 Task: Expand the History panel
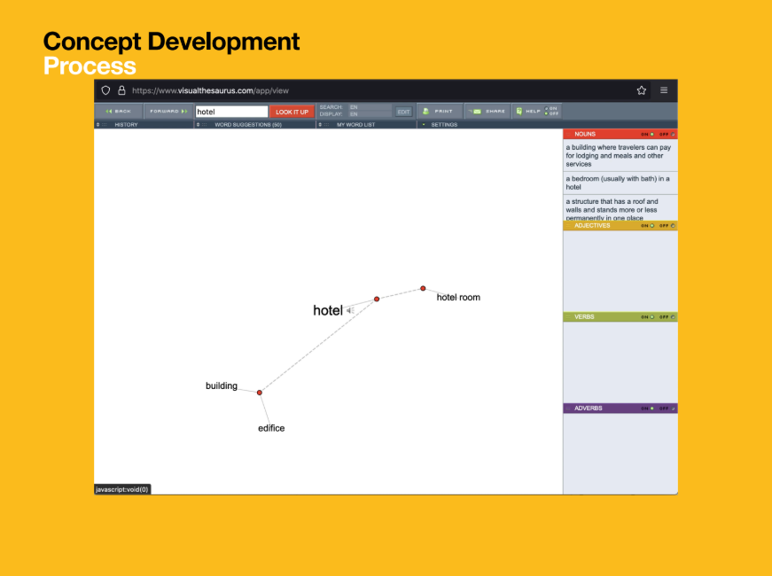(x=126, y=125)
